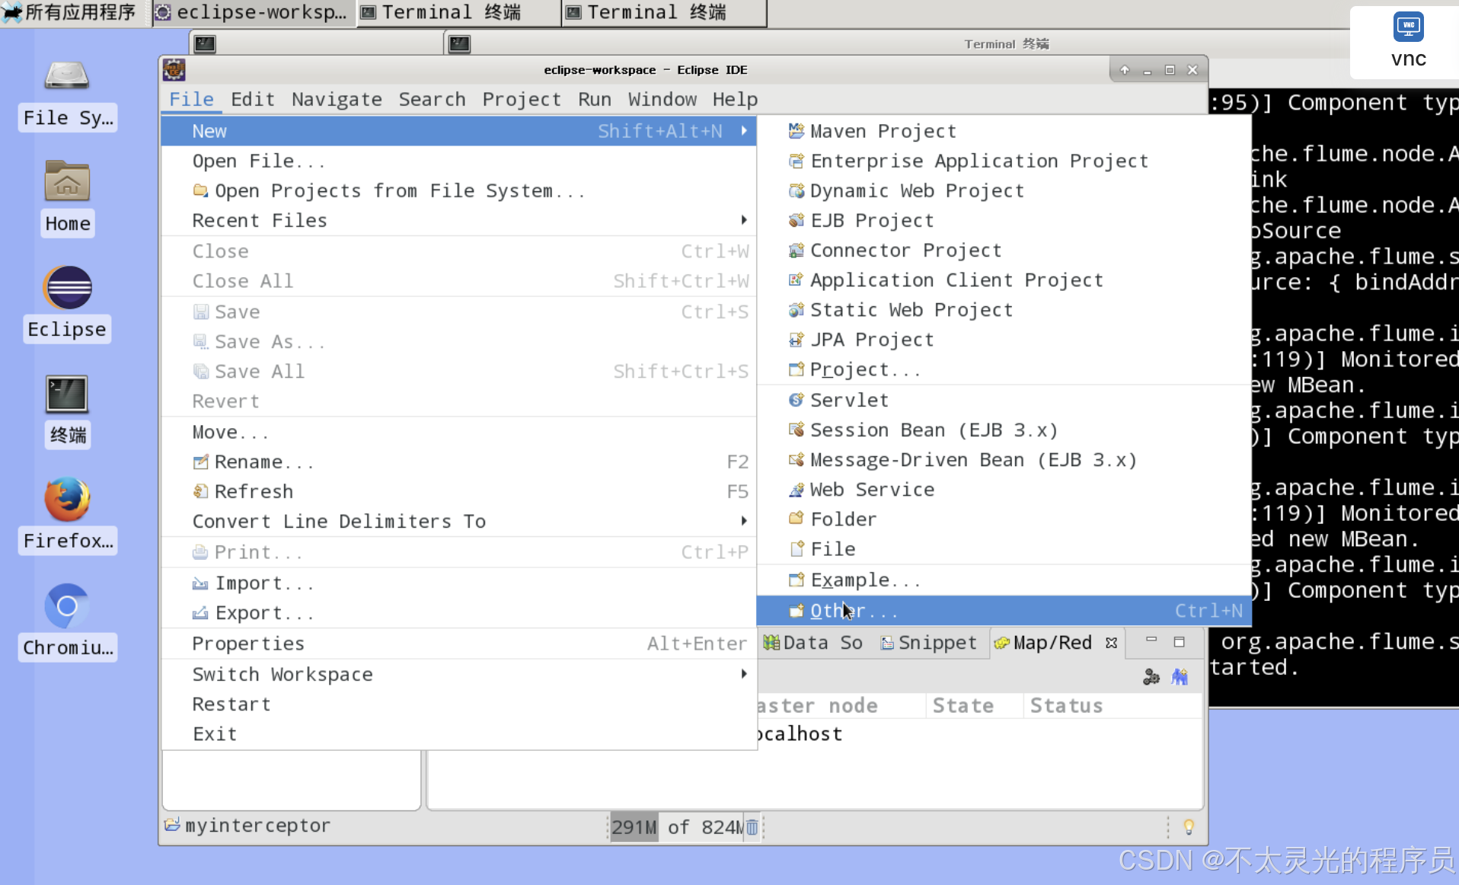Select the Map/Reduce Locations tab
The height and width of the screenshot is (885, 1459).
click(1043, 643)
